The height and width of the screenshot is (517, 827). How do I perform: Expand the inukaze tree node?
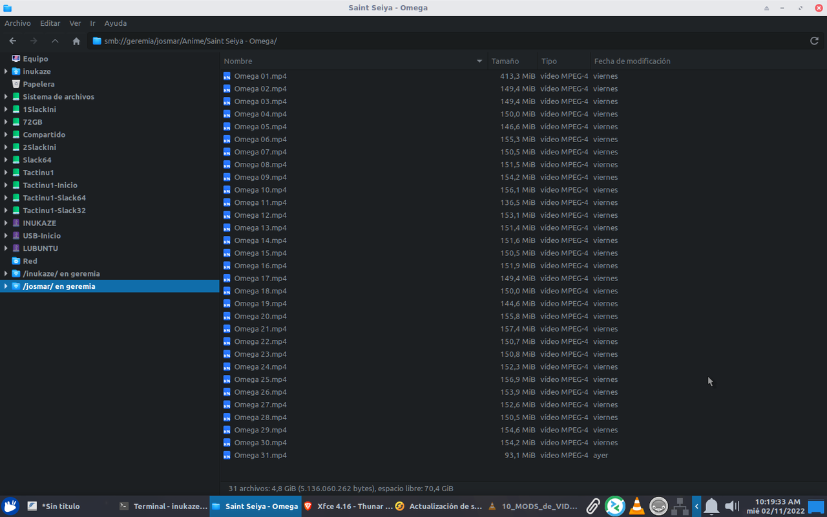[x=6, y=72]
